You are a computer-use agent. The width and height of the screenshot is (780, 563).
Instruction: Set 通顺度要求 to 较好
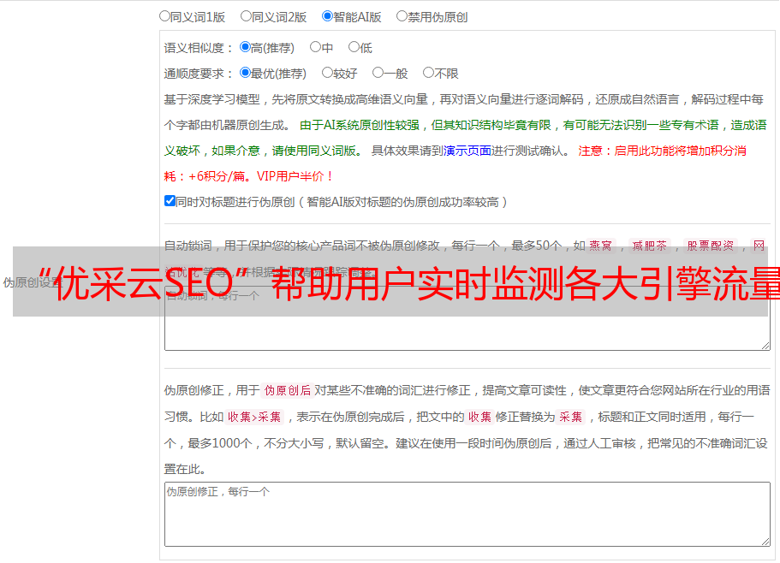(x=327, y=73)
